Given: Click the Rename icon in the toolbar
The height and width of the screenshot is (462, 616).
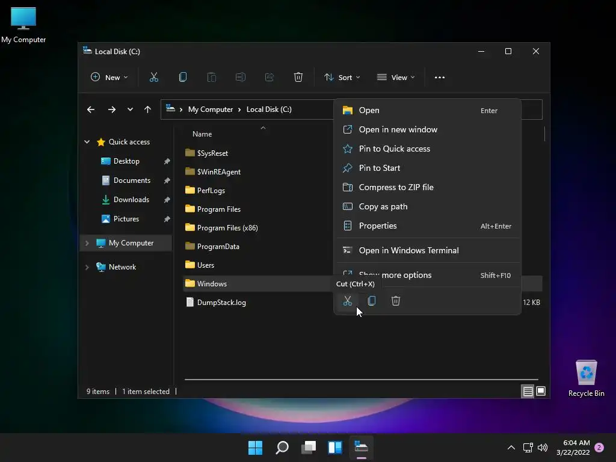Looking at the screenshot, I should 241,78.
